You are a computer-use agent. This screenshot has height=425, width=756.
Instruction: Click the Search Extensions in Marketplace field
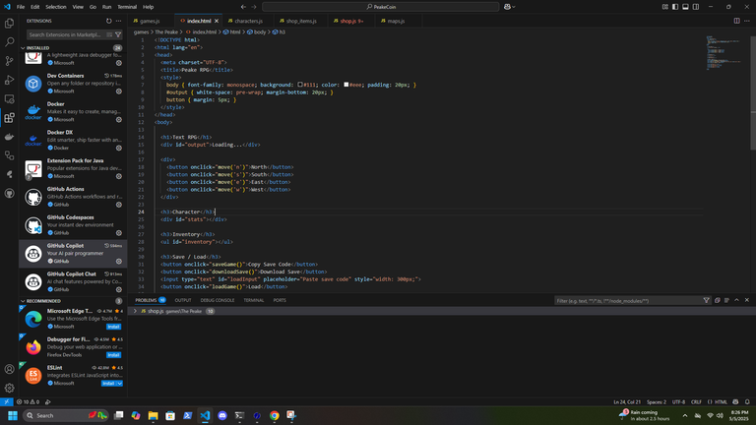tap(68, 34)
